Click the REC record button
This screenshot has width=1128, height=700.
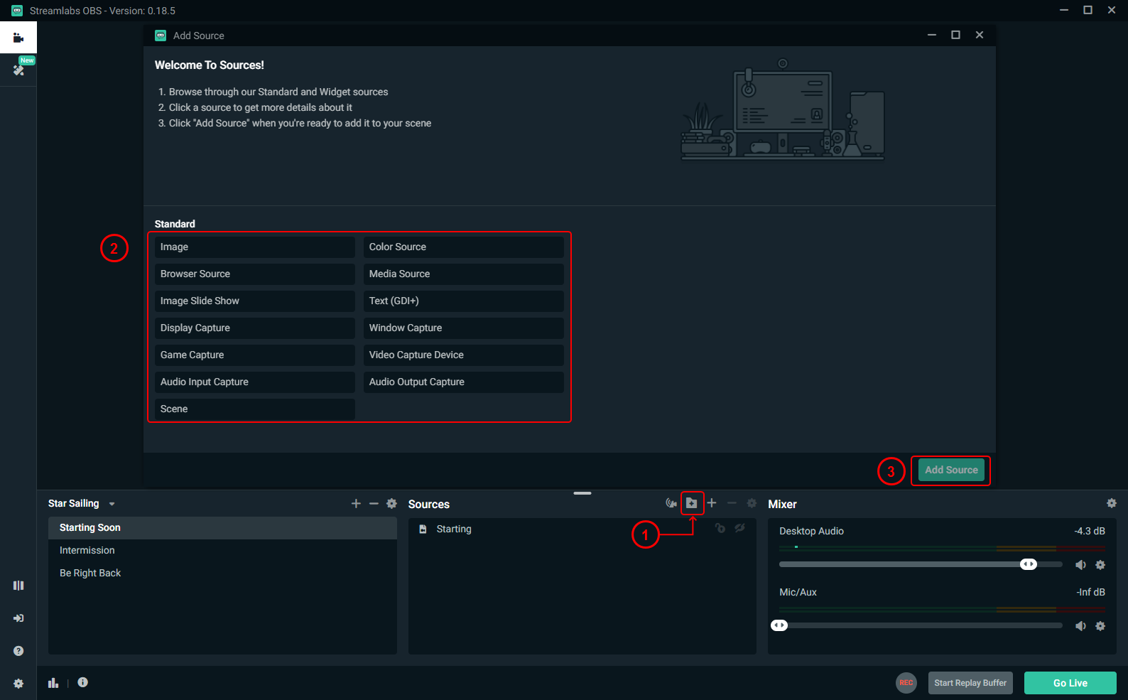pyautogui.click(x=906, y=683)
